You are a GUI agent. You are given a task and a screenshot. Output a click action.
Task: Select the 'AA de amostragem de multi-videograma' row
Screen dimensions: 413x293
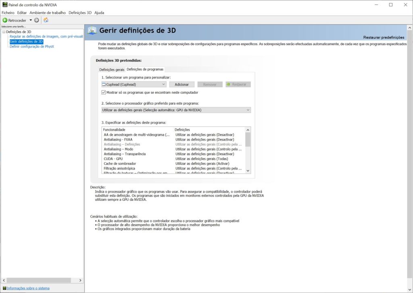click(x=173, y=135)
